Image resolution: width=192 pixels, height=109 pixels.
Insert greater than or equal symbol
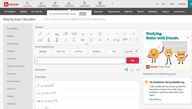(91, 34)
